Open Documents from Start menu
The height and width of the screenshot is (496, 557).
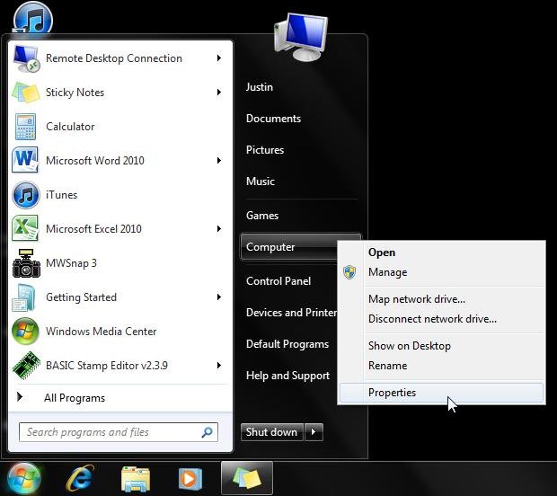pos(273,119)
